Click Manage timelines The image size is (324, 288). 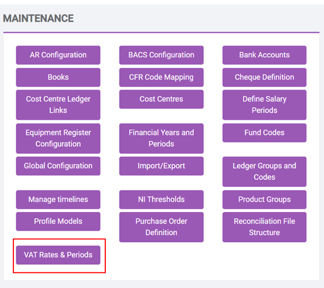pos(58,200)
